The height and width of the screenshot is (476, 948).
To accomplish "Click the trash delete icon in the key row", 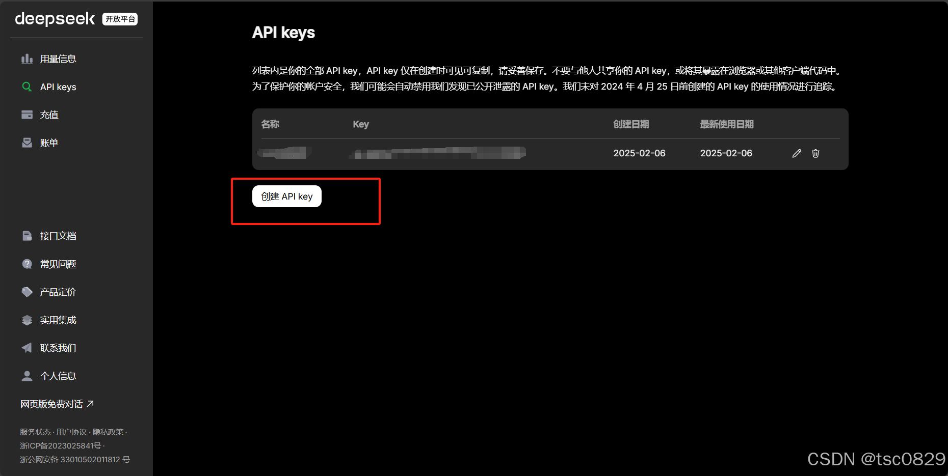I will click(815, 153).
